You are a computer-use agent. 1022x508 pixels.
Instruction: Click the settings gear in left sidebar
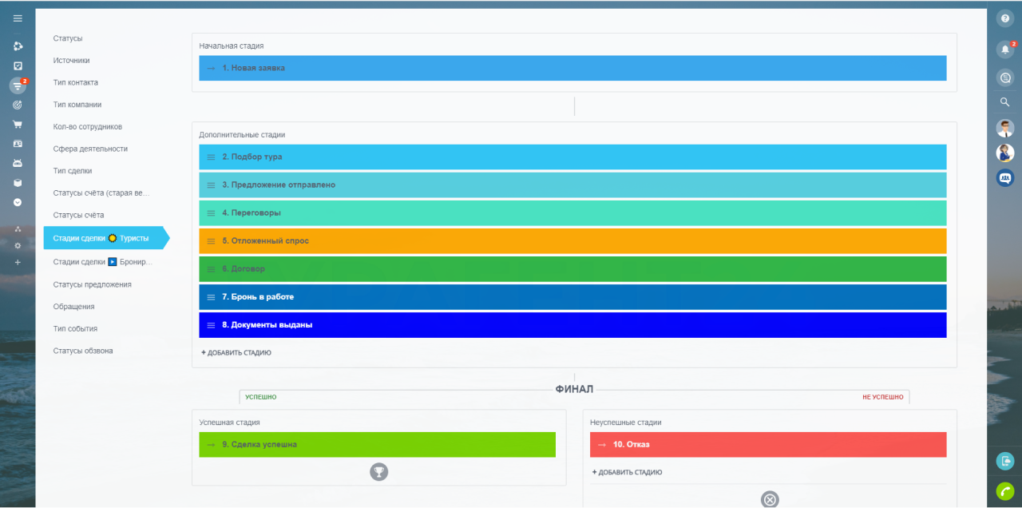pyautogui.click(x=18, y=245)
